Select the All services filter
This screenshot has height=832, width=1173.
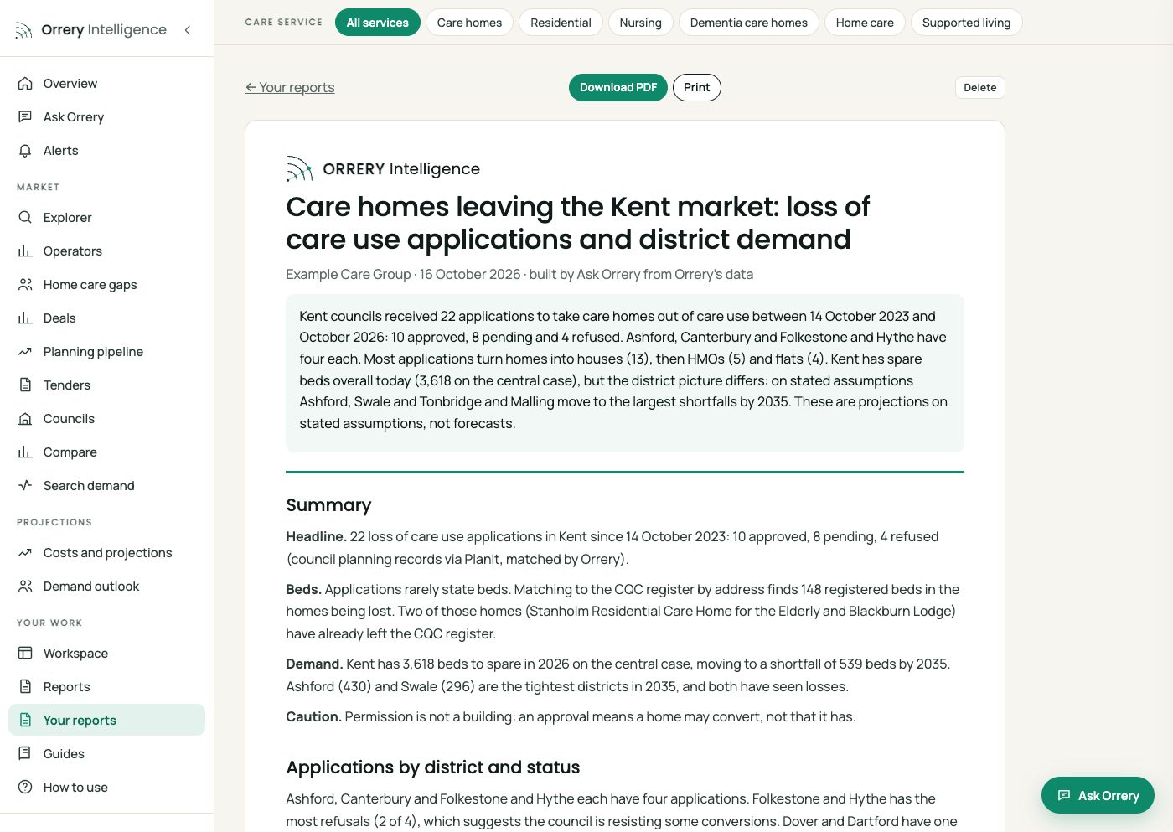coord(378,23)
